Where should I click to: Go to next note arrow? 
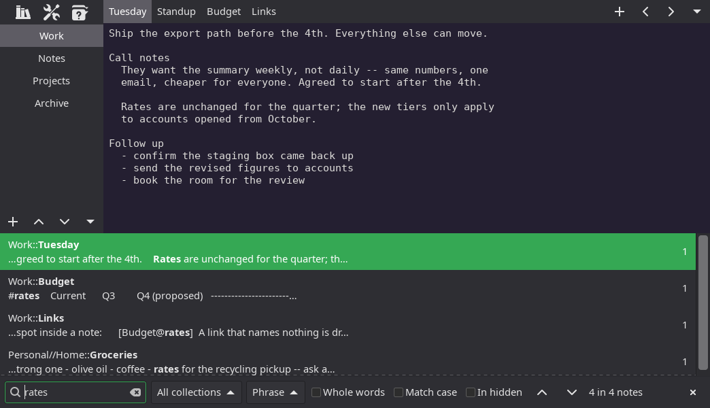pos(671,12)
